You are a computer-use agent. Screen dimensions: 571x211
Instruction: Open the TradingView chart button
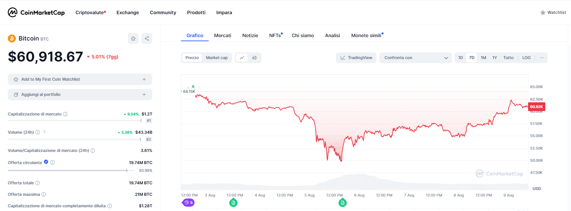[x=356, y=58]
